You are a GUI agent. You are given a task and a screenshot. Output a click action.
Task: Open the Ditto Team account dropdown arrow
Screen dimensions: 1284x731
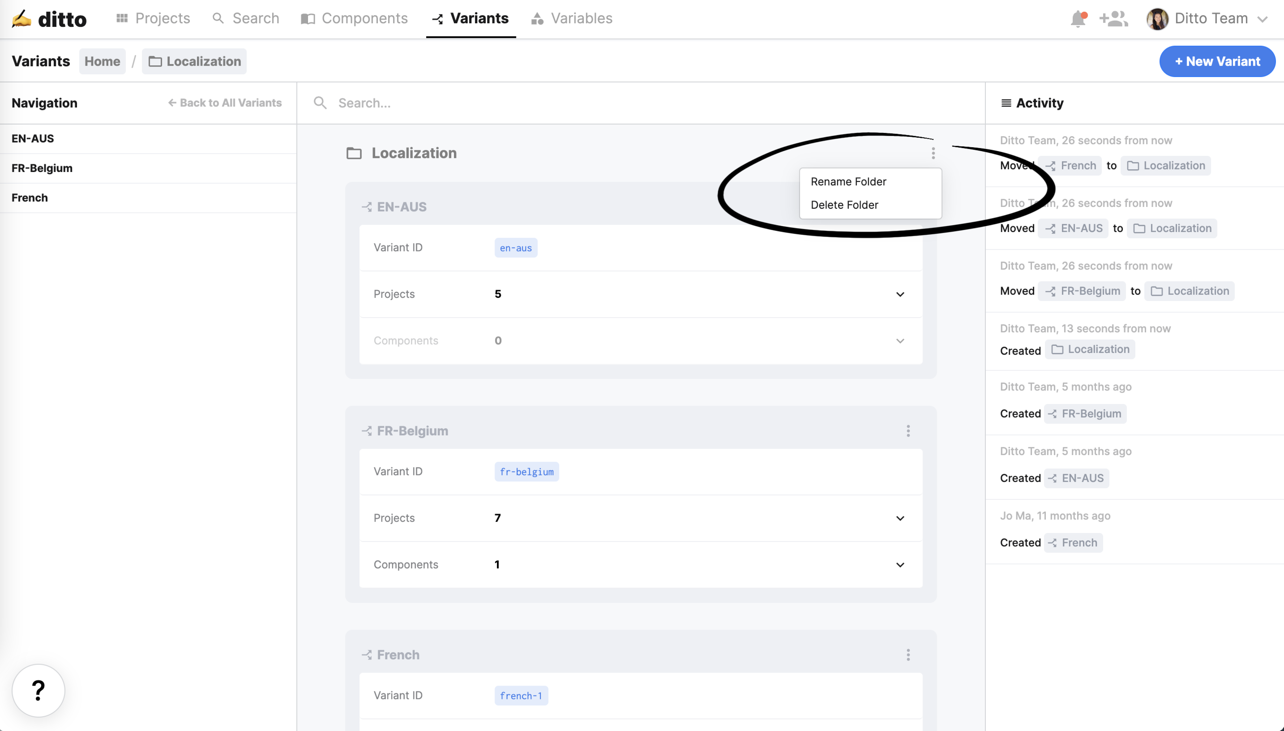(1263, 20)
